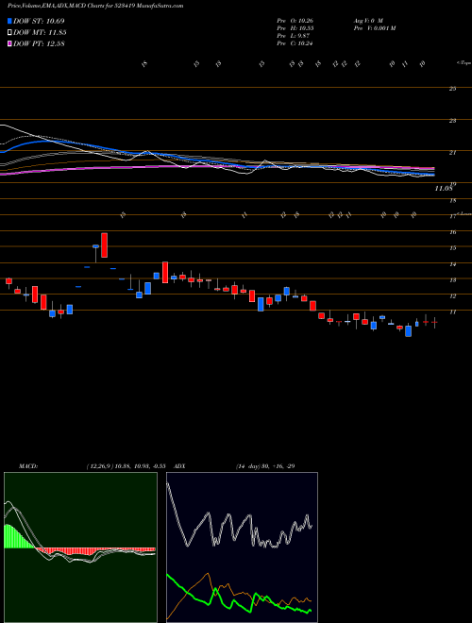Viewport: 472px width, 623px height.
Task: Click the y-axis label 25
Action: [x=452, y=89]
